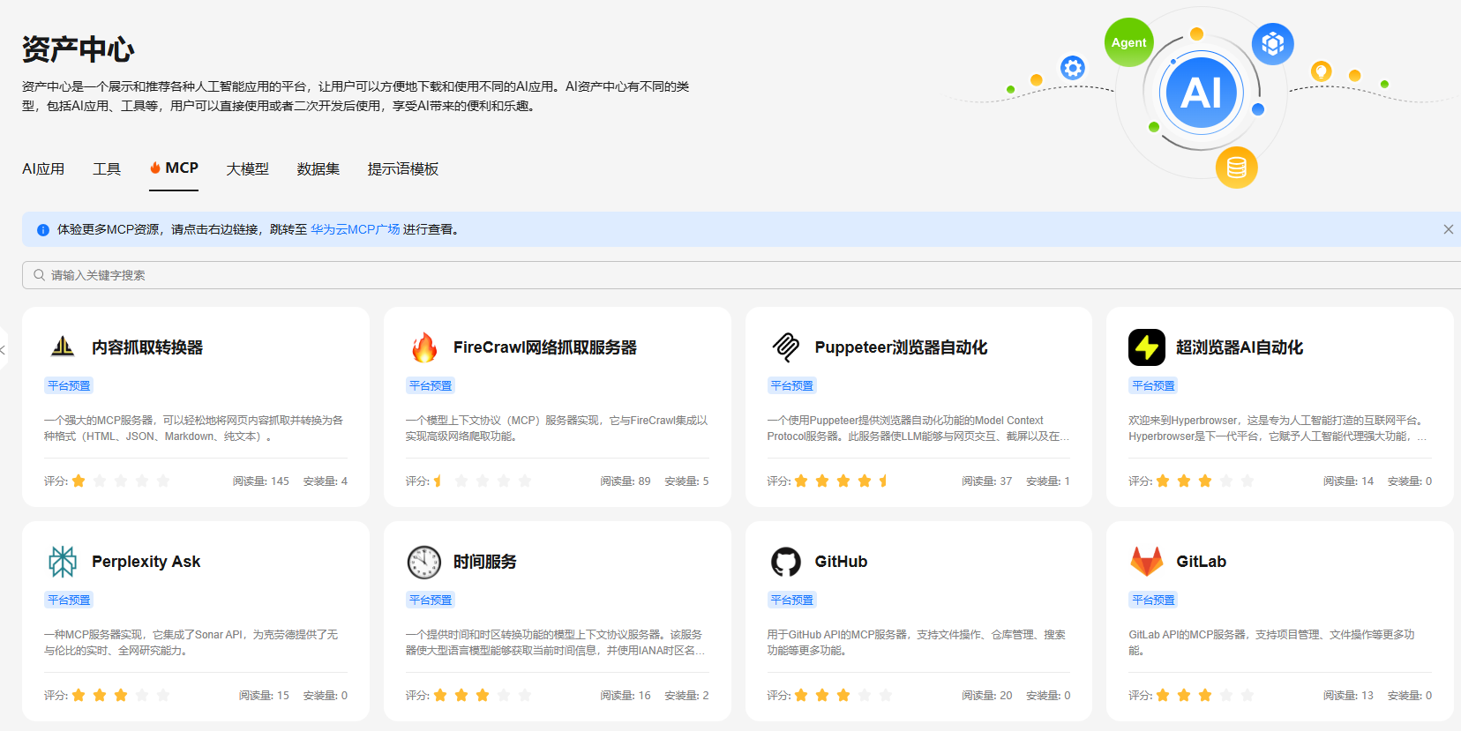Screen dimensions: 1461x731
Task: Click the Perplexity Ask logo icon
Action: tap(63, 562)
